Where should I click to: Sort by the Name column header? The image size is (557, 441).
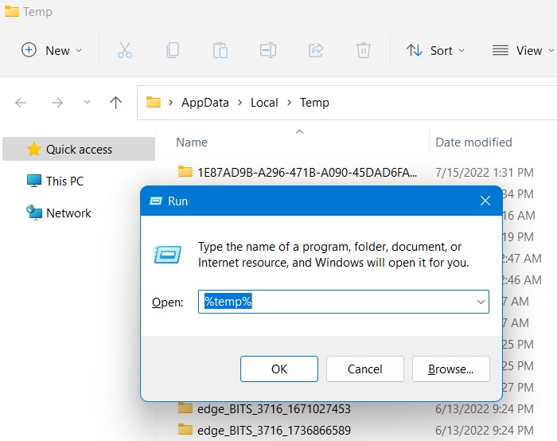tap(192, 142)
